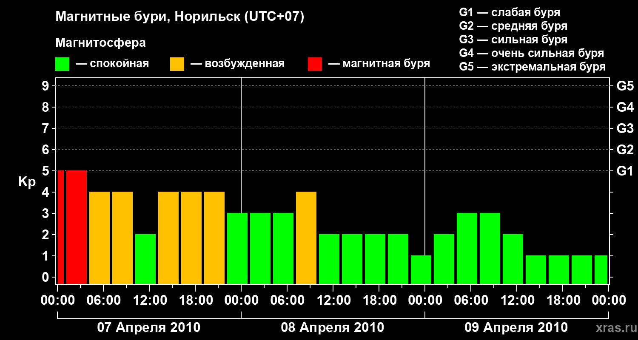Screen dimensions: 638x340
Task: Click the G1 label on the right axis
Action: [625, 171]
